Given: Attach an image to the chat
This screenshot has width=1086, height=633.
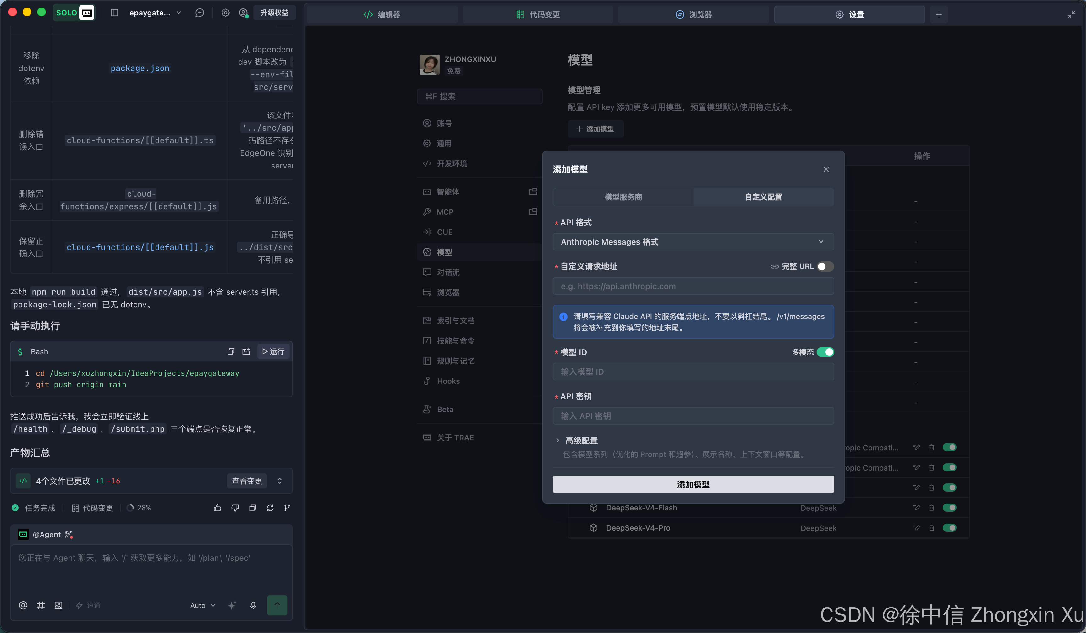Looking at the screenshot, I should (59, 605).
